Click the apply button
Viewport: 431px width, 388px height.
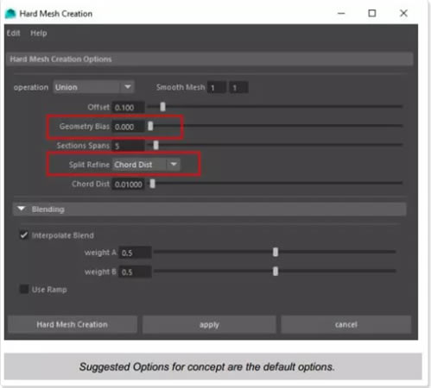[x=209, y=324]
